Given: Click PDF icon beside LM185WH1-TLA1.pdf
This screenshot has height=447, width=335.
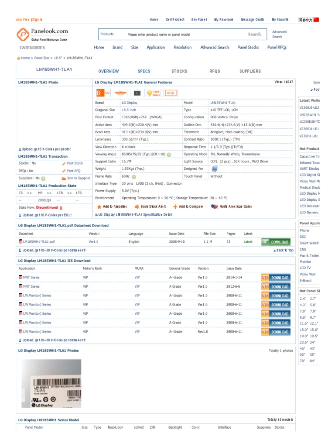Looking at the screenshot, I should pyautogui.click(x=21, y=241).
